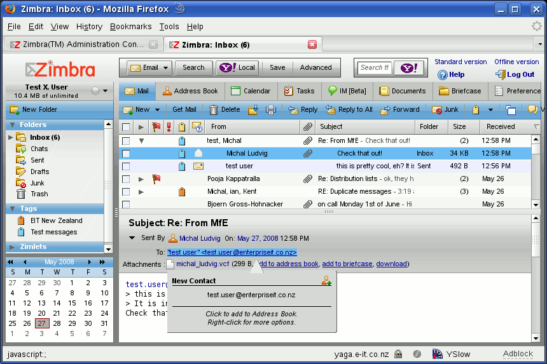The width and height of the screenshot is (547, 364).
Task: Check the box for test, Michal conversation
Action: [x=126, y=141]
